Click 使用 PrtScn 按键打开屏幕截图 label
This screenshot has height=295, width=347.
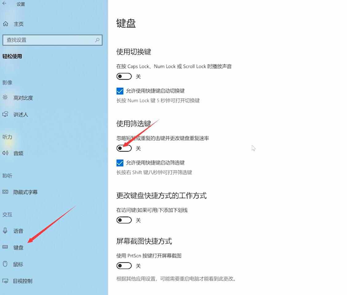point(149,256)
